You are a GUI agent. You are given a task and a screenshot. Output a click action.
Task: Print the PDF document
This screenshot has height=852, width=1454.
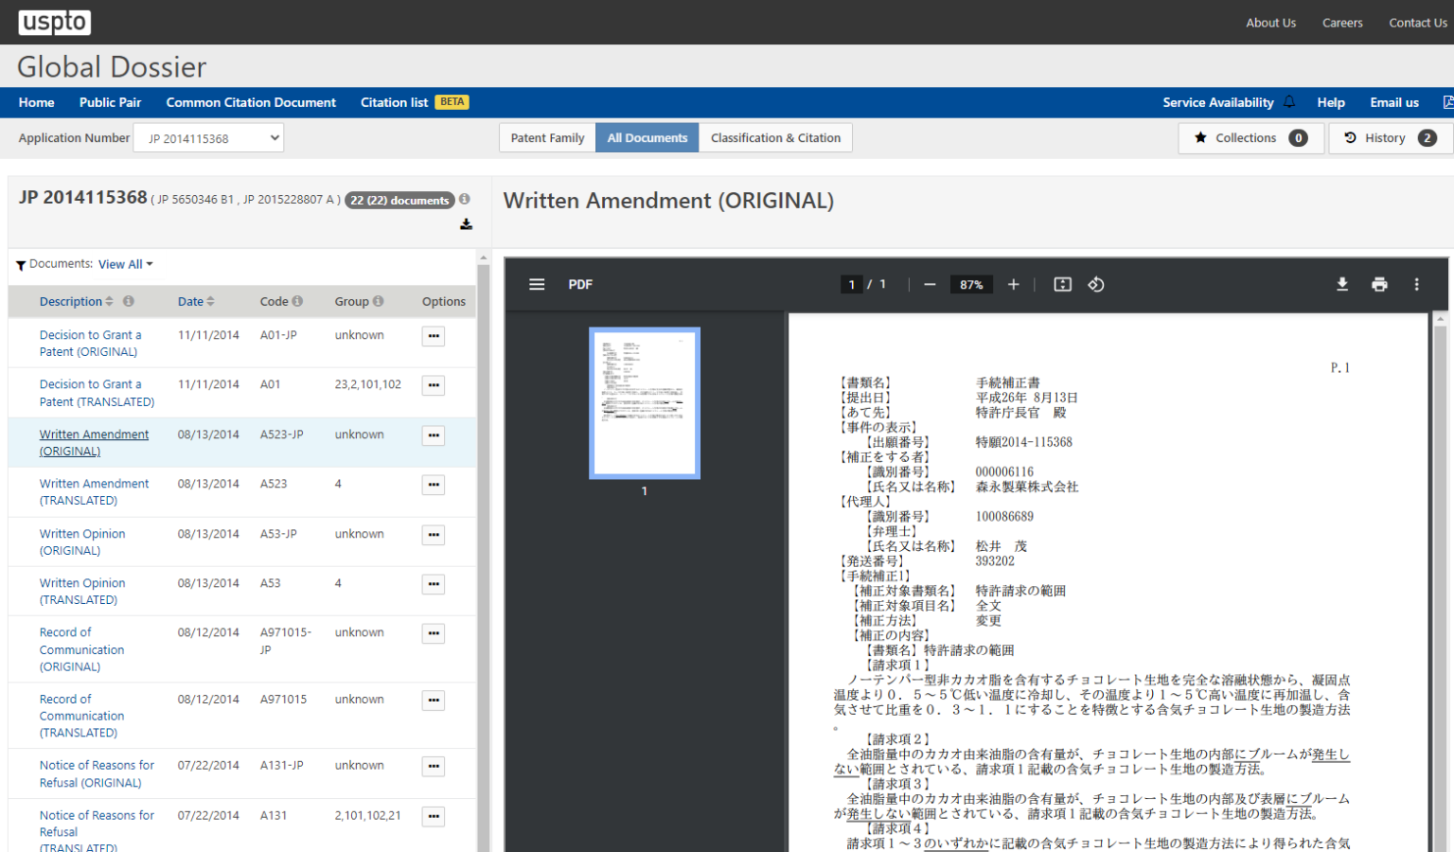click(1379, 284)
